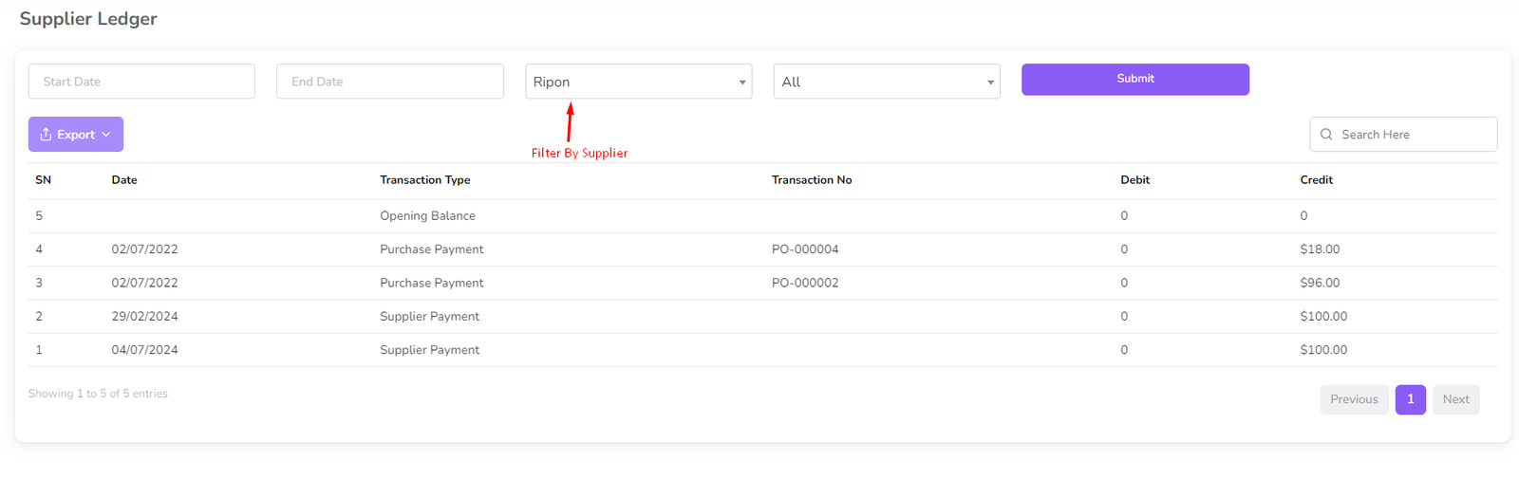Screen dimensions: 1519x497
Task: Go to the Next page
Action: [1455, 399]
